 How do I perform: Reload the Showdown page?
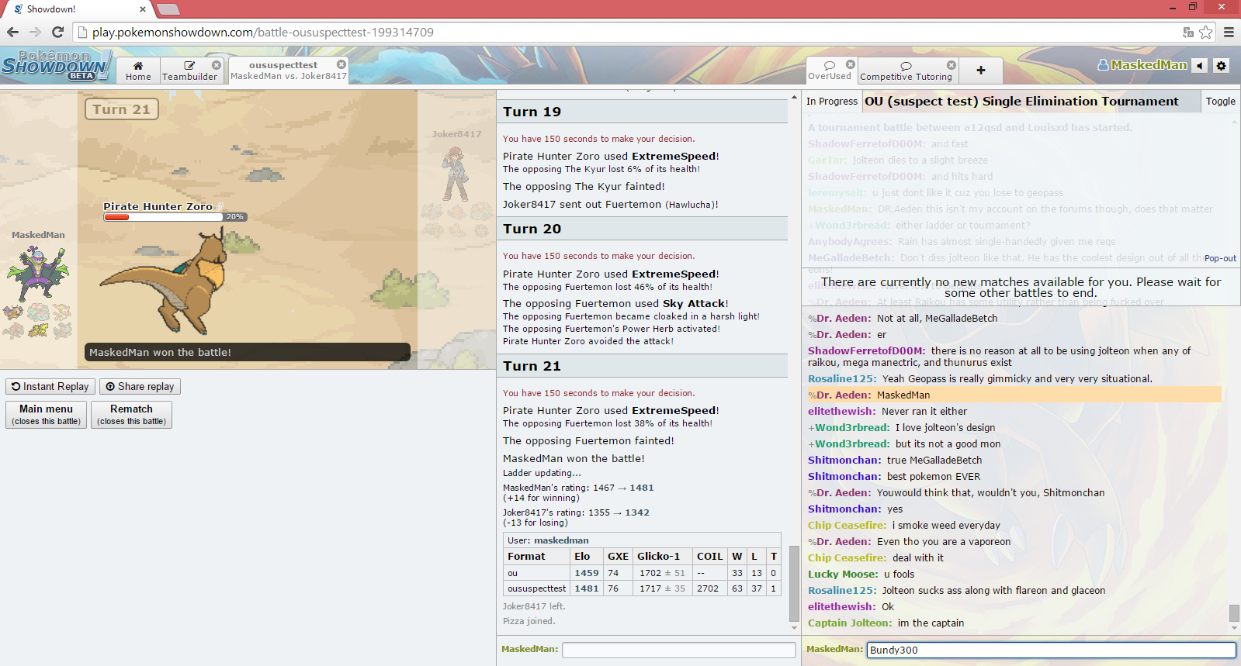pos(57,32)
